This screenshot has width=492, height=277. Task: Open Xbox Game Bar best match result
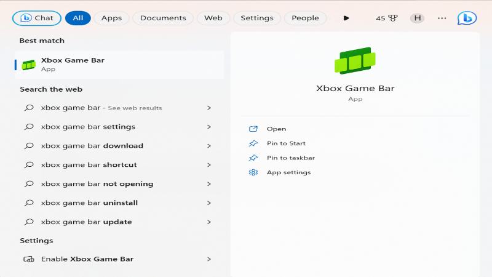[x=119, y=65]
